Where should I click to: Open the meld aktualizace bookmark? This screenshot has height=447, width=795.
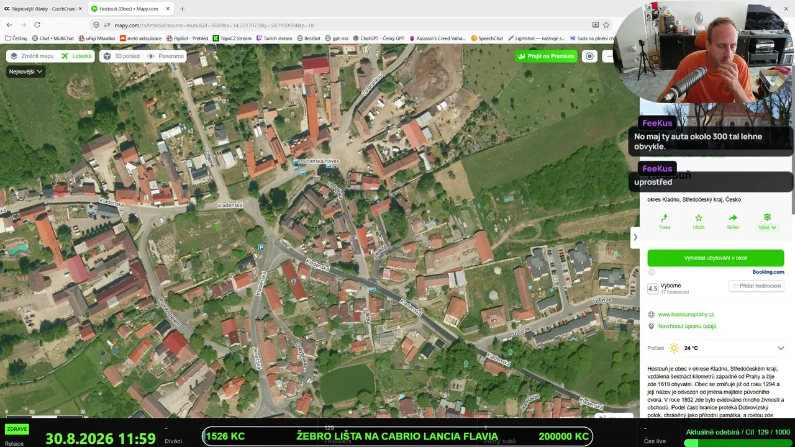point(140,38)
